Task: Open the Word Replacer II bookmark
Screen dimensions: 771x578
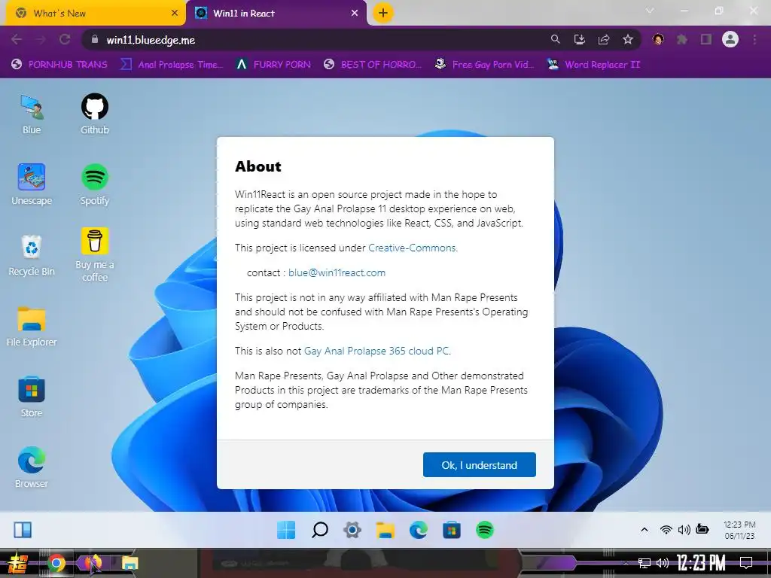Action: coord(594,65)
